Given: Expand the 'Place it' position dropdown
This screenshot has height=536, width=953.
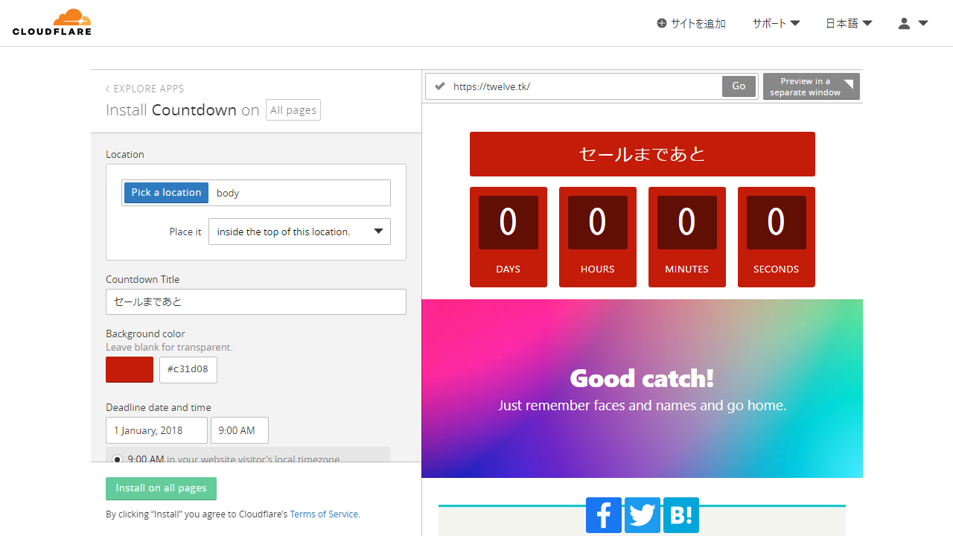Looking at the screenshot, I should click(x=299, y=232).
